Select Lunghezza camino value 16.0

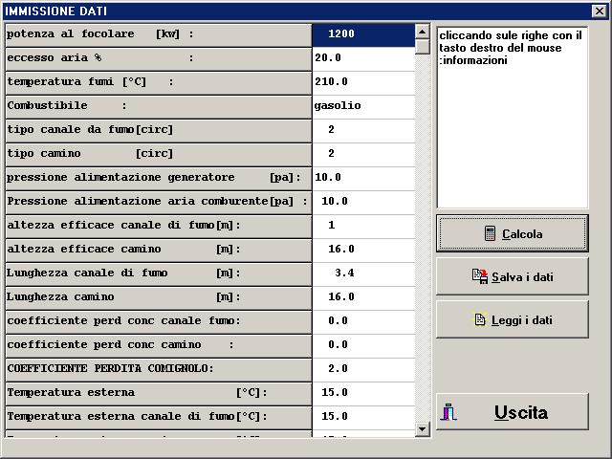click(x=363, y=297)
